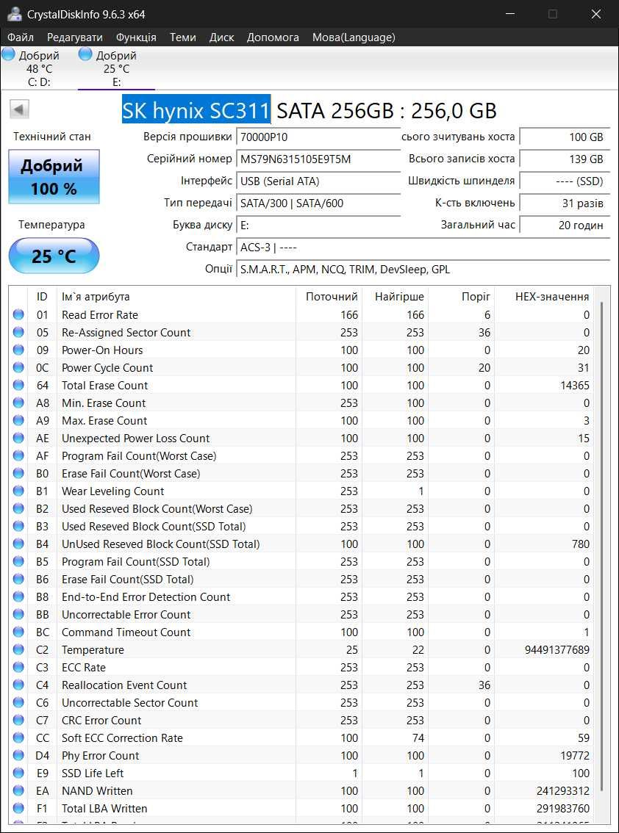
Task: Click the Добрий 100 % health status button
Action: point(54,176)
